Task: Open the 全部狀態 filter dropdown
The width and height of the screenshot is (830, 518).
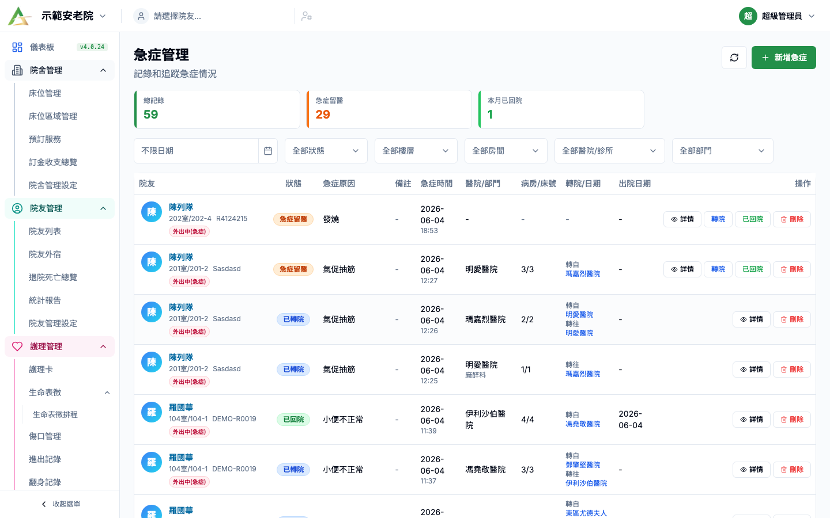Action: (x=326, y=151)
